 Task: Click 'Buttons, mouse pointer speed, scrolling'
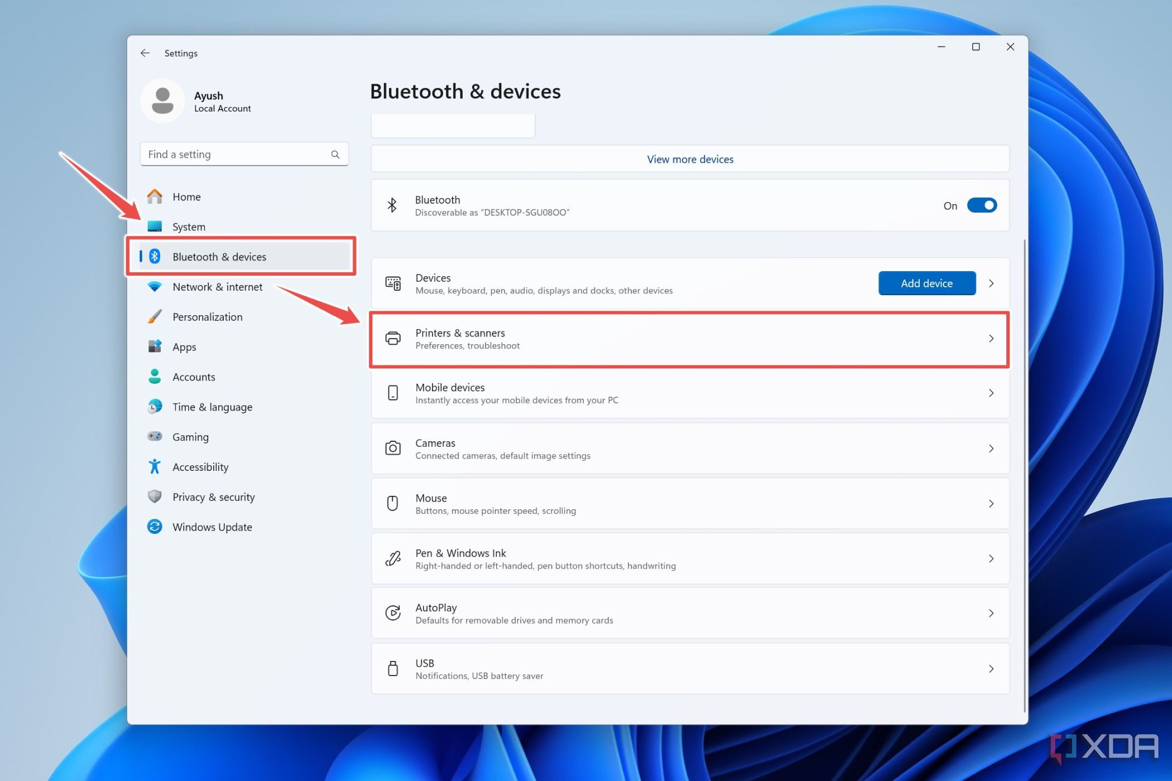point(496,511)
